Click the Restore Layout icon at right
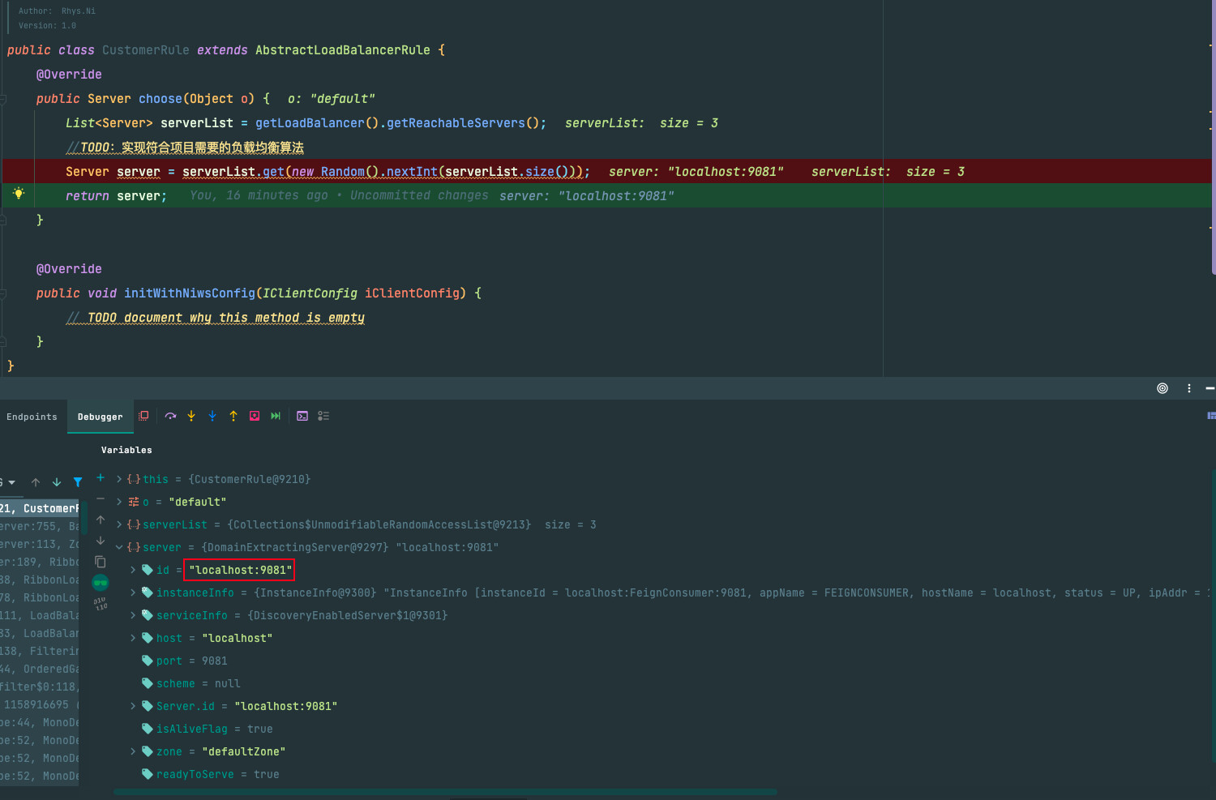 [x=1211, y=416]
